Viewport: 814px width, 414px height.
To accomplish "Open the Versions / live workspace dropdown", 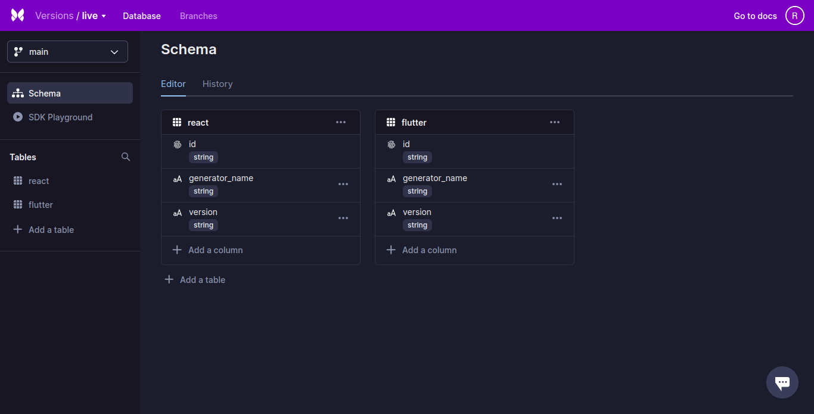I will (70, 16).
